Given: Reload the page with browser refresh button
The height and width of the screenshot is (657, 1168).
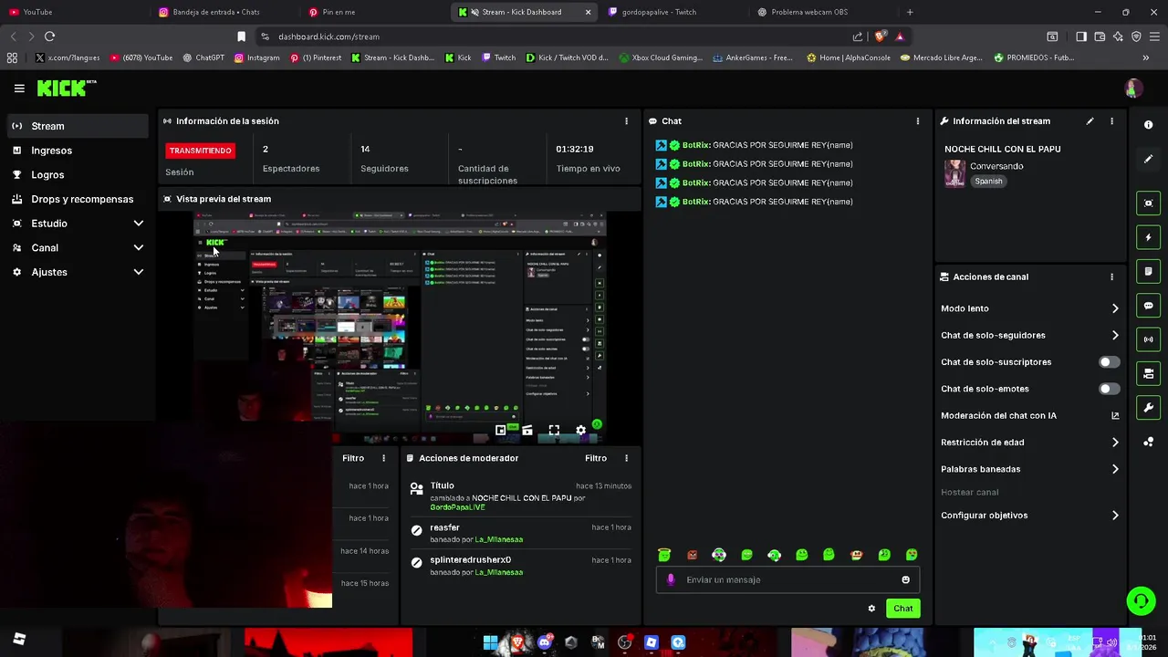Looking at the screenshot, I should coord(49,36).
